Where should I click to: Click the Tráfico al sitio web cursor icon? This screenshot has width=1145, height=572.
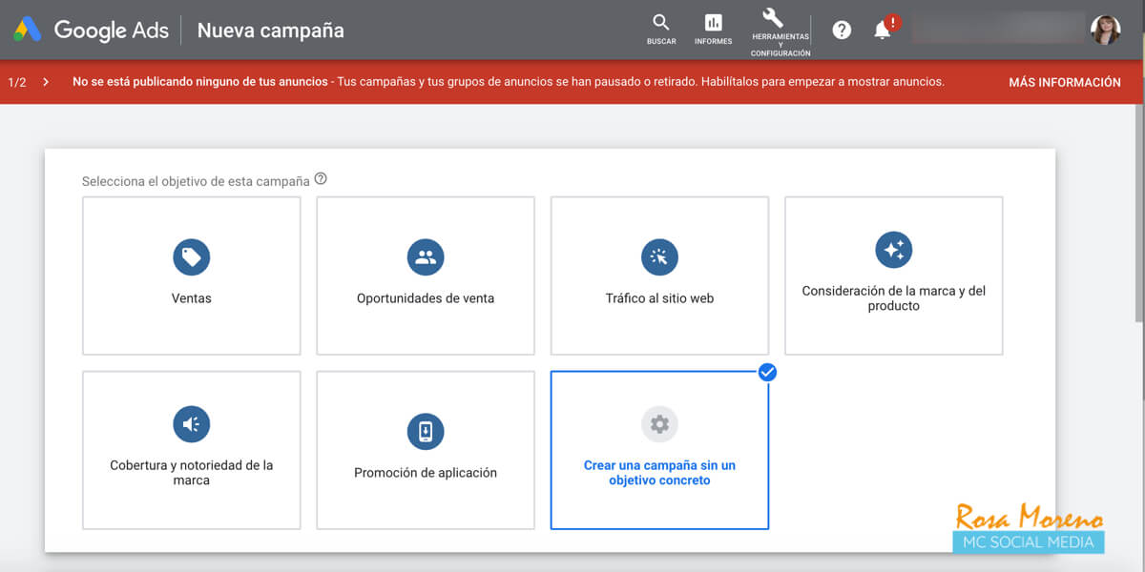pos(659,257)
